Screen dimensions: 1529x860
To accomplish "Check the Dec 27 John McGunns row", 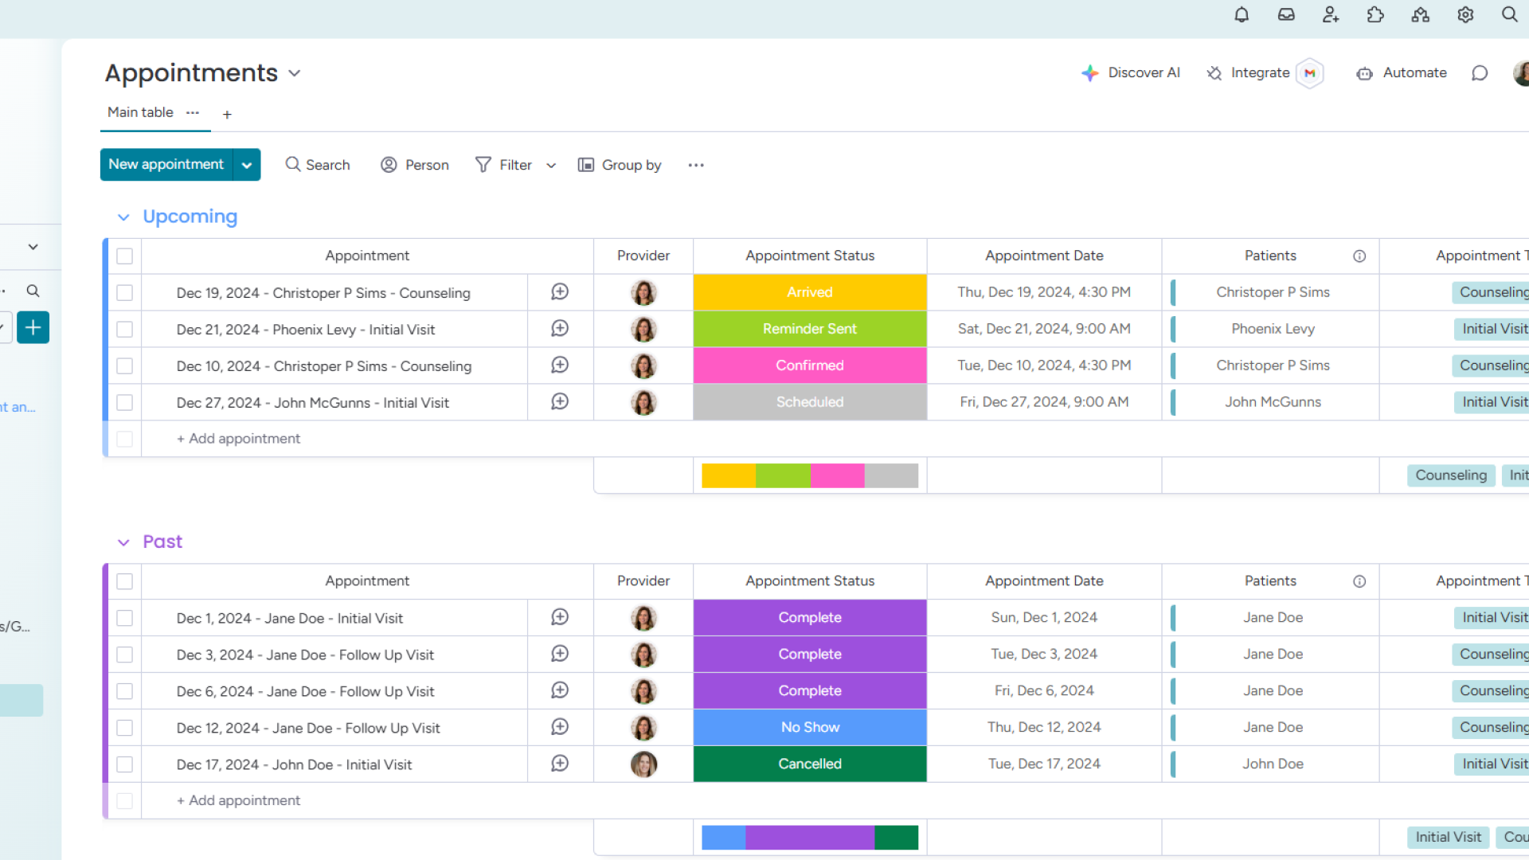I will pyautogui.click(x=124, y=402).
